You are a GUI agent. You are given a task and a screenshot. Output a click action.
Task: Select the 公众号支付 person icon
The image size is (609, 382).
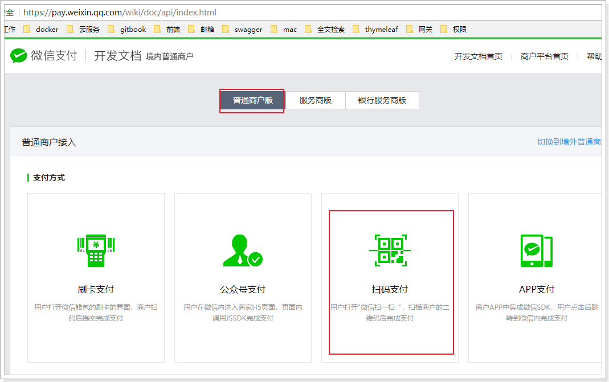(243, 250)
